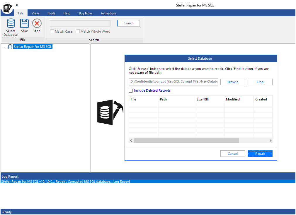Enable Include Deleted Records checkbox
Image resolution: width=296 pixels, height=215 pixels.
[130, 91]
